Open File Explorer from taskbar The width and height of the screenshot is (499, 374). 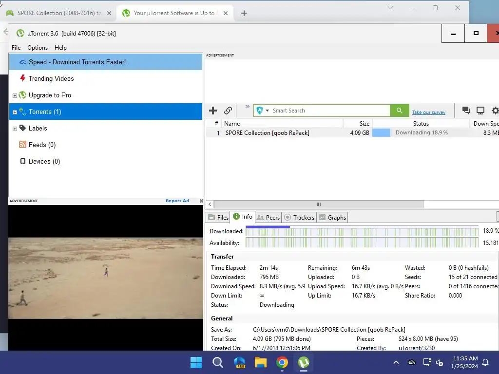coord(261,362)
